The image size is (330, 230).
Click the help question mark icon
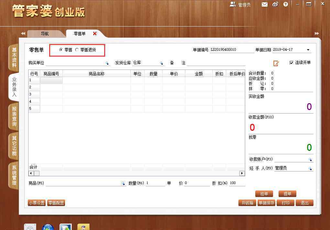[x=285, y=4]
